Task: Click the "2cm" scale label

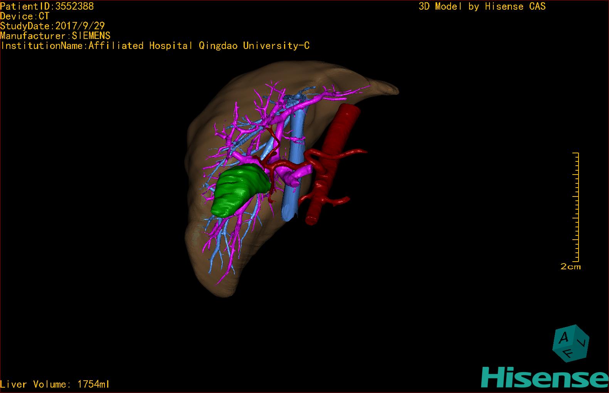Action: click(570, 267)
